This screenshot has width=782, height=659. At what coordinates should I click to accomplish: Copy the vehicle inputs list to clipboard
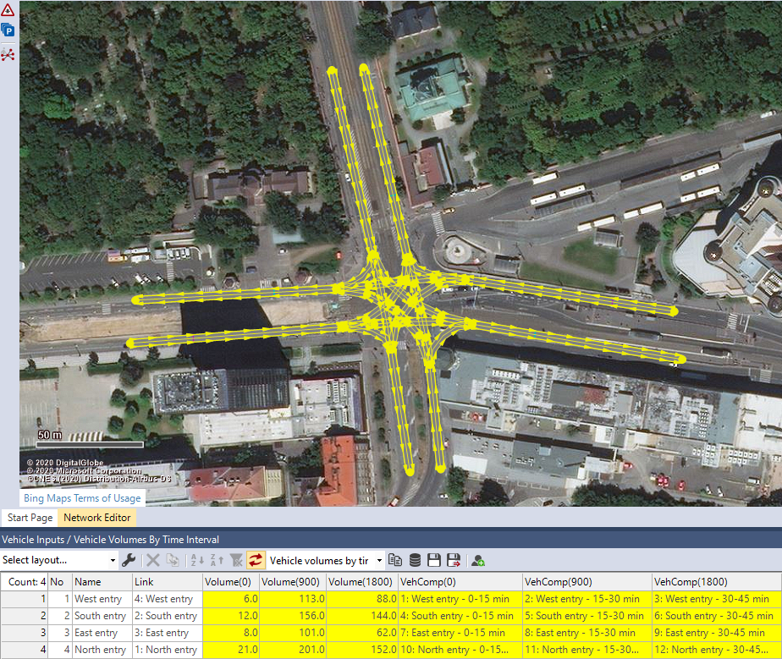point(394,559)
